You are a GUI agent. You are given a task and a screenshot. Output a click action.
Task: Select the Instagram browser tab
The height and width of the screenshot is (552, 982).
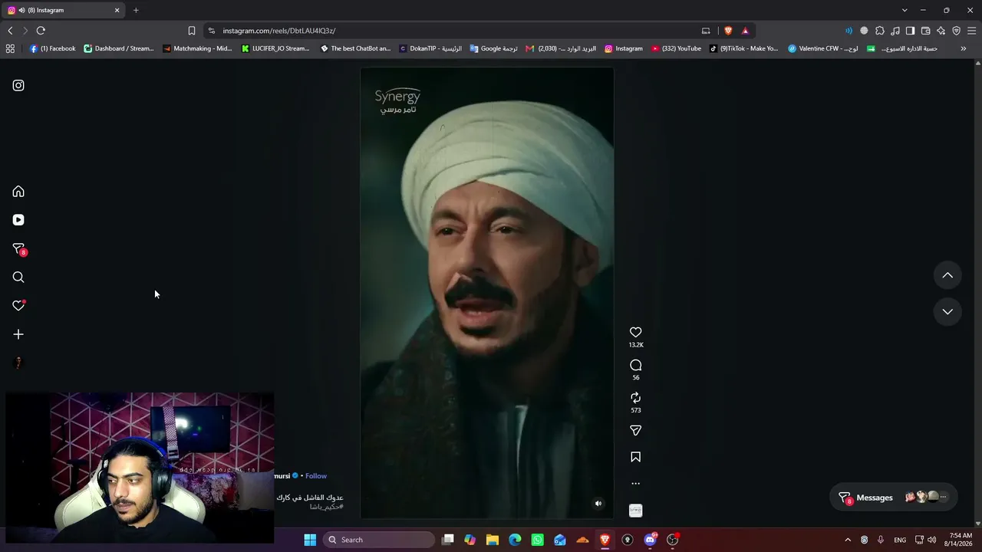point(64,10)
